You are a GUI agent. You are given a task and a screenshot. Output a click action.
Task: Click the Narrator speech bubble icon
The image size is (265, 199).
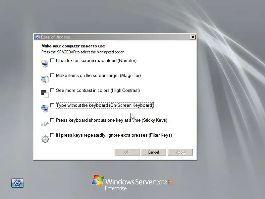pyautogui.click(x=45, y=63)
